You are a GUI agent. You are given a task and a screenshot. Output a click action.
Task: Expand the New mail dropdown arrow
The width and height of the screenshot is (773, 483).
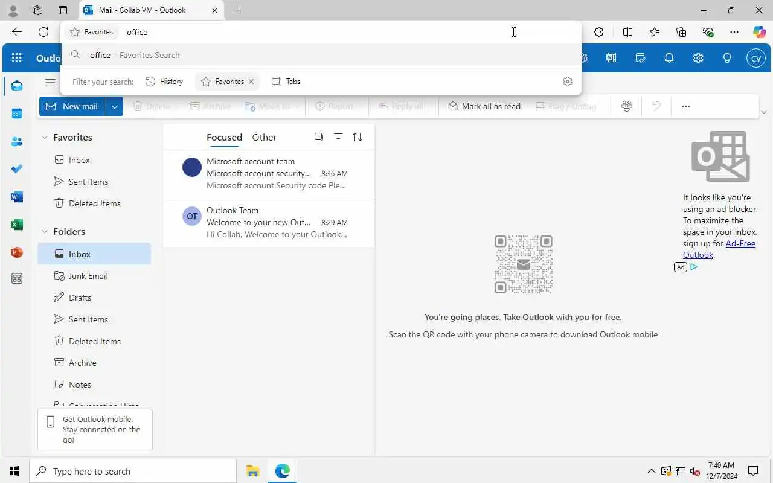tap(115, 106)
